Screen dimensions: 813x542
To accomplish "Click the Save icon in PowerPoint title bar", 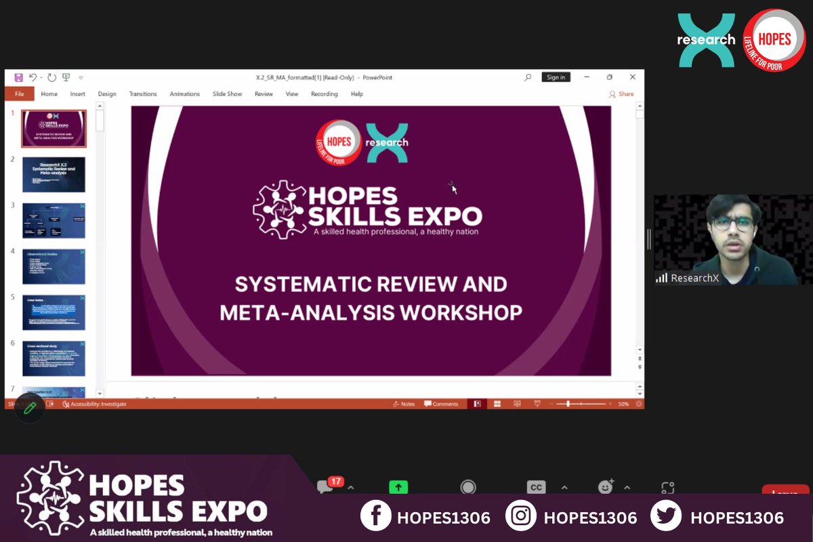I will point(18,78).
